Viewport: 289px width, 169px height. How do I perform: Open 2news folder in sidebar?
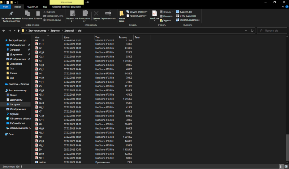point(13,73)
